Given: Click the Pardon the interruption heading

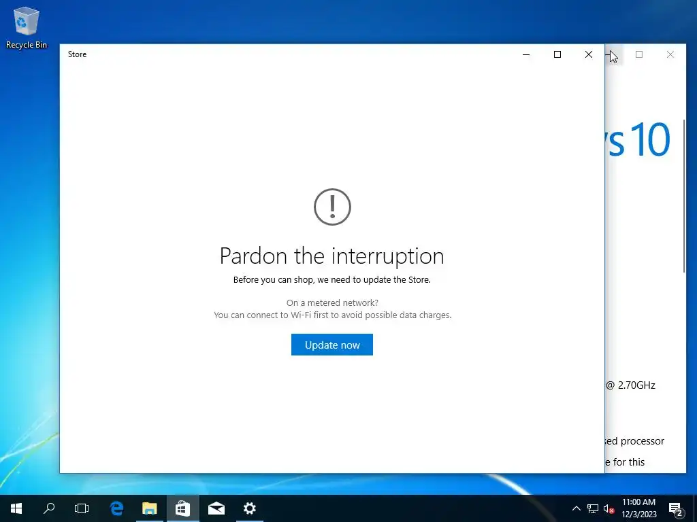Looking at the screenshot, I should (332, 256).
